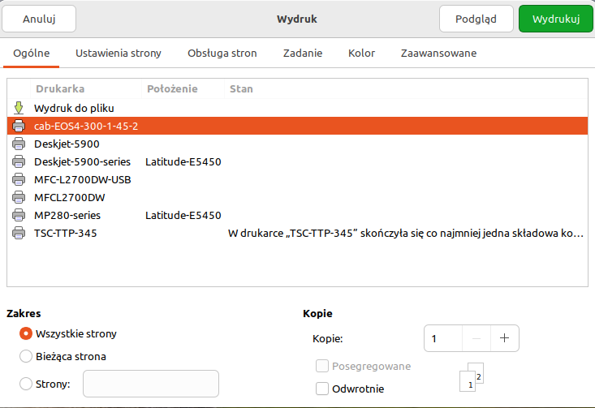Image resolution: width=595 pixels, height=408 pixels.
Task: Increase copies with the plus button
Action: tap(504, 338)
